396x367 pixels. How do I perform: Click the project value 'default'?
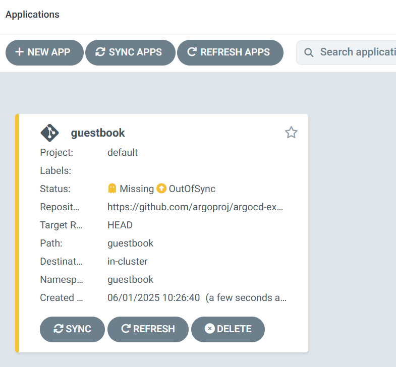(123, 152)
